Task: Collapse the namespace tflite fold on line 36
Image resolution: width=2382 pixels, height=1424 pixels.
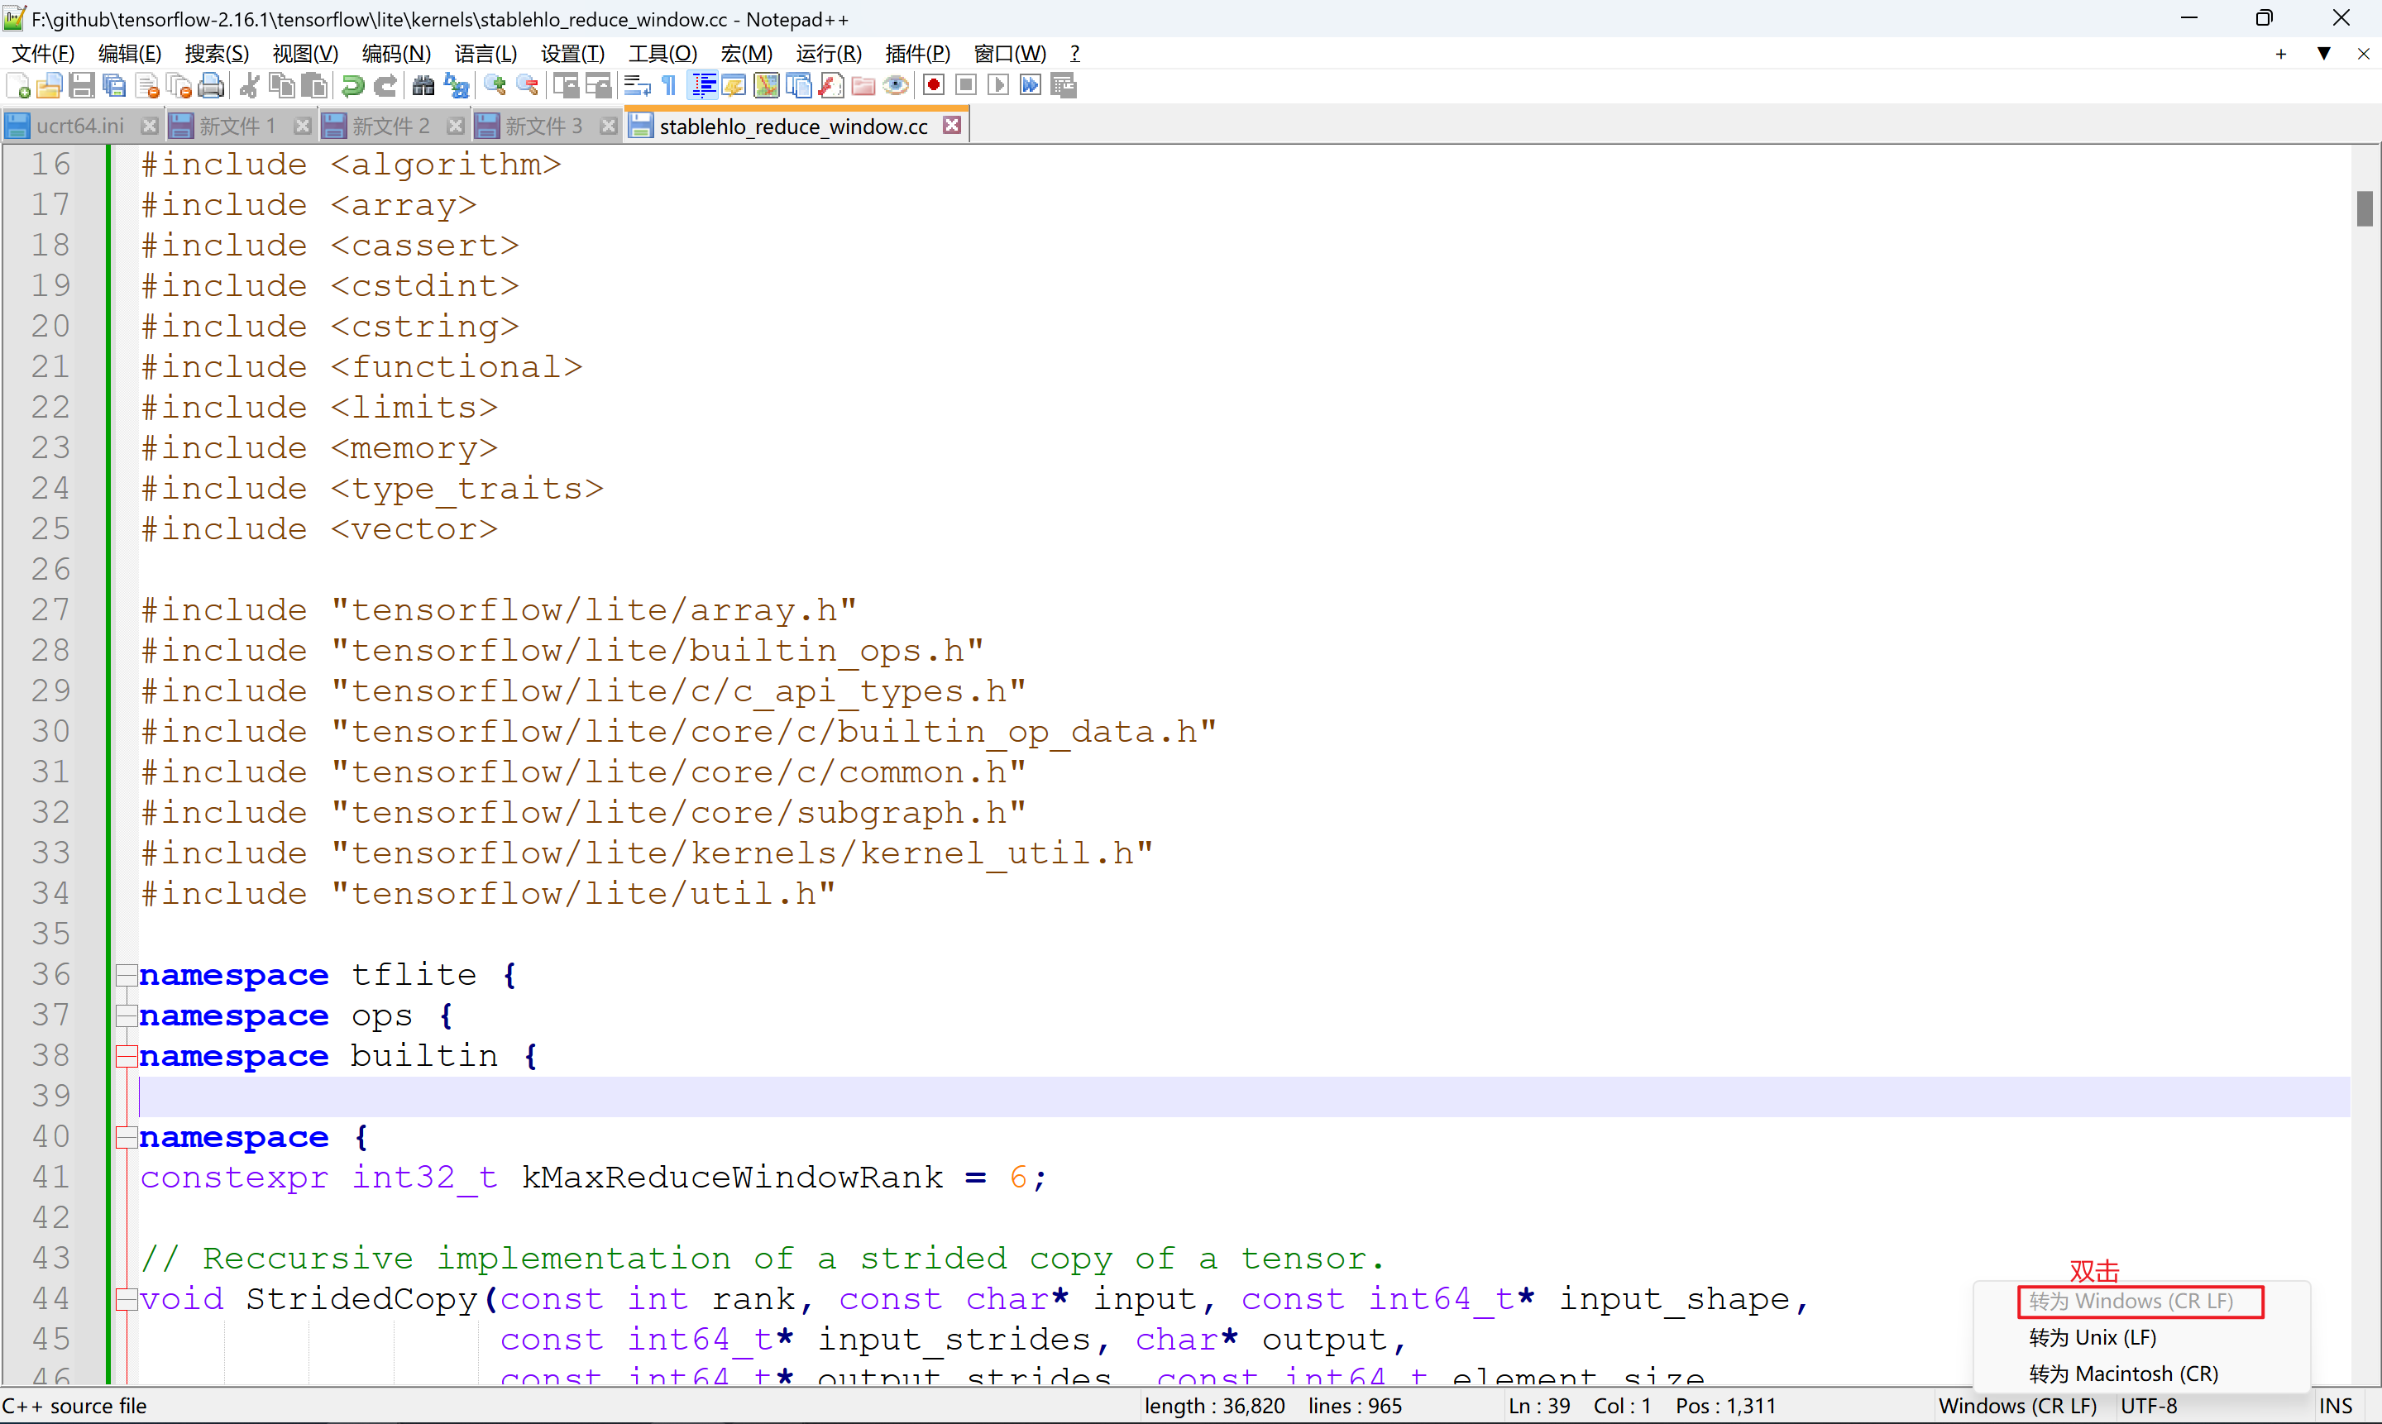Action: tap(126, 975)
